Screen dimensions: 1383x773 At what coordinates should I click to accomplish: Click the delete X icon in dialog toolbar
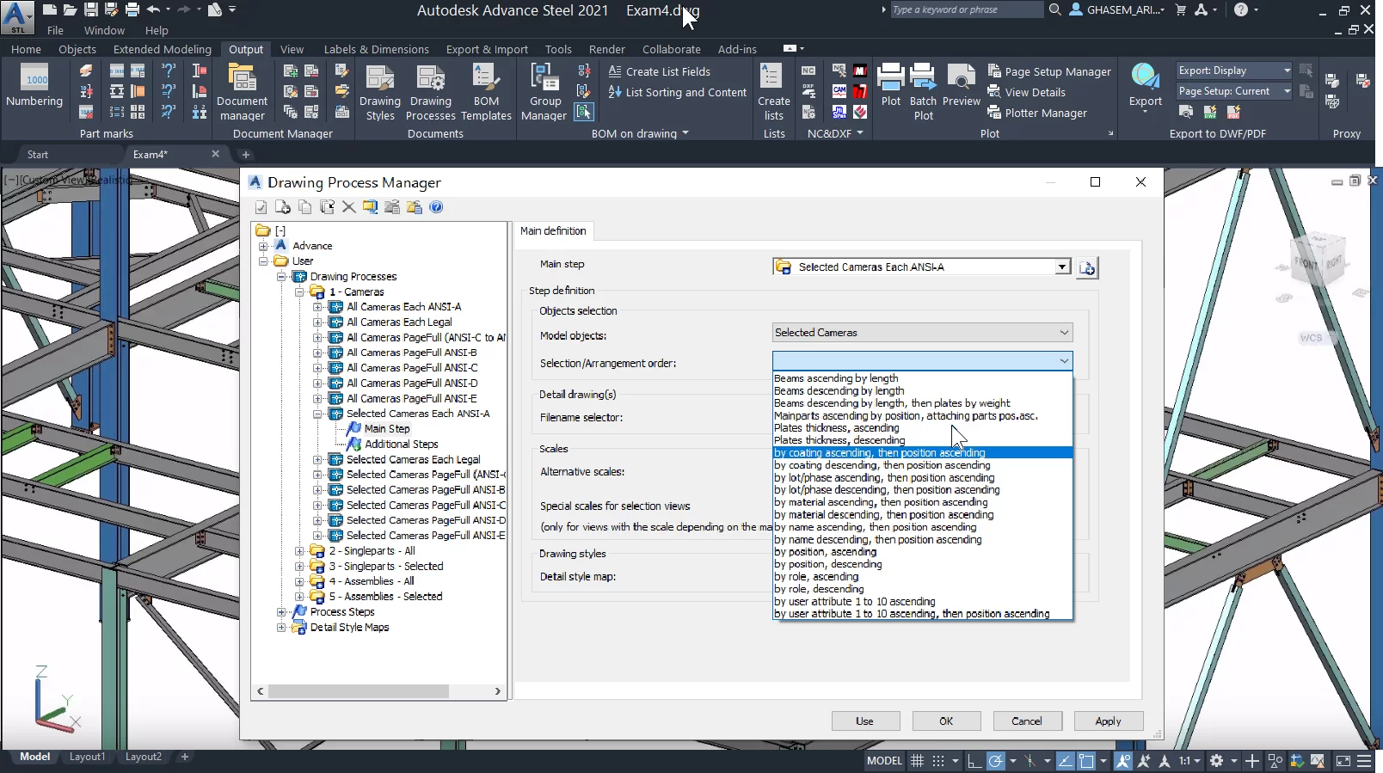coord(348,207)
